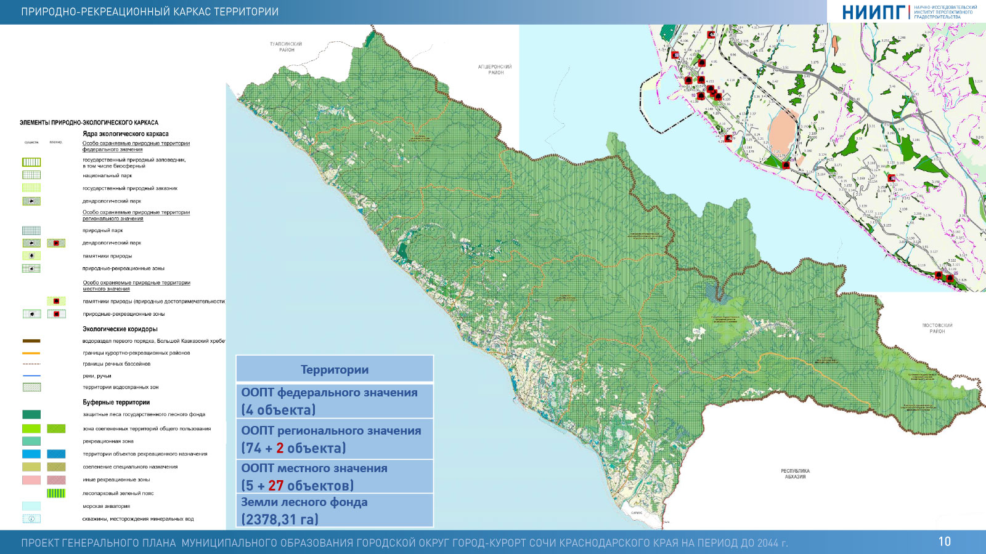Viewport: 986px width, 554px height.
Task: Click the 'существ.' legend column header
Action: (x=31, y=142)
